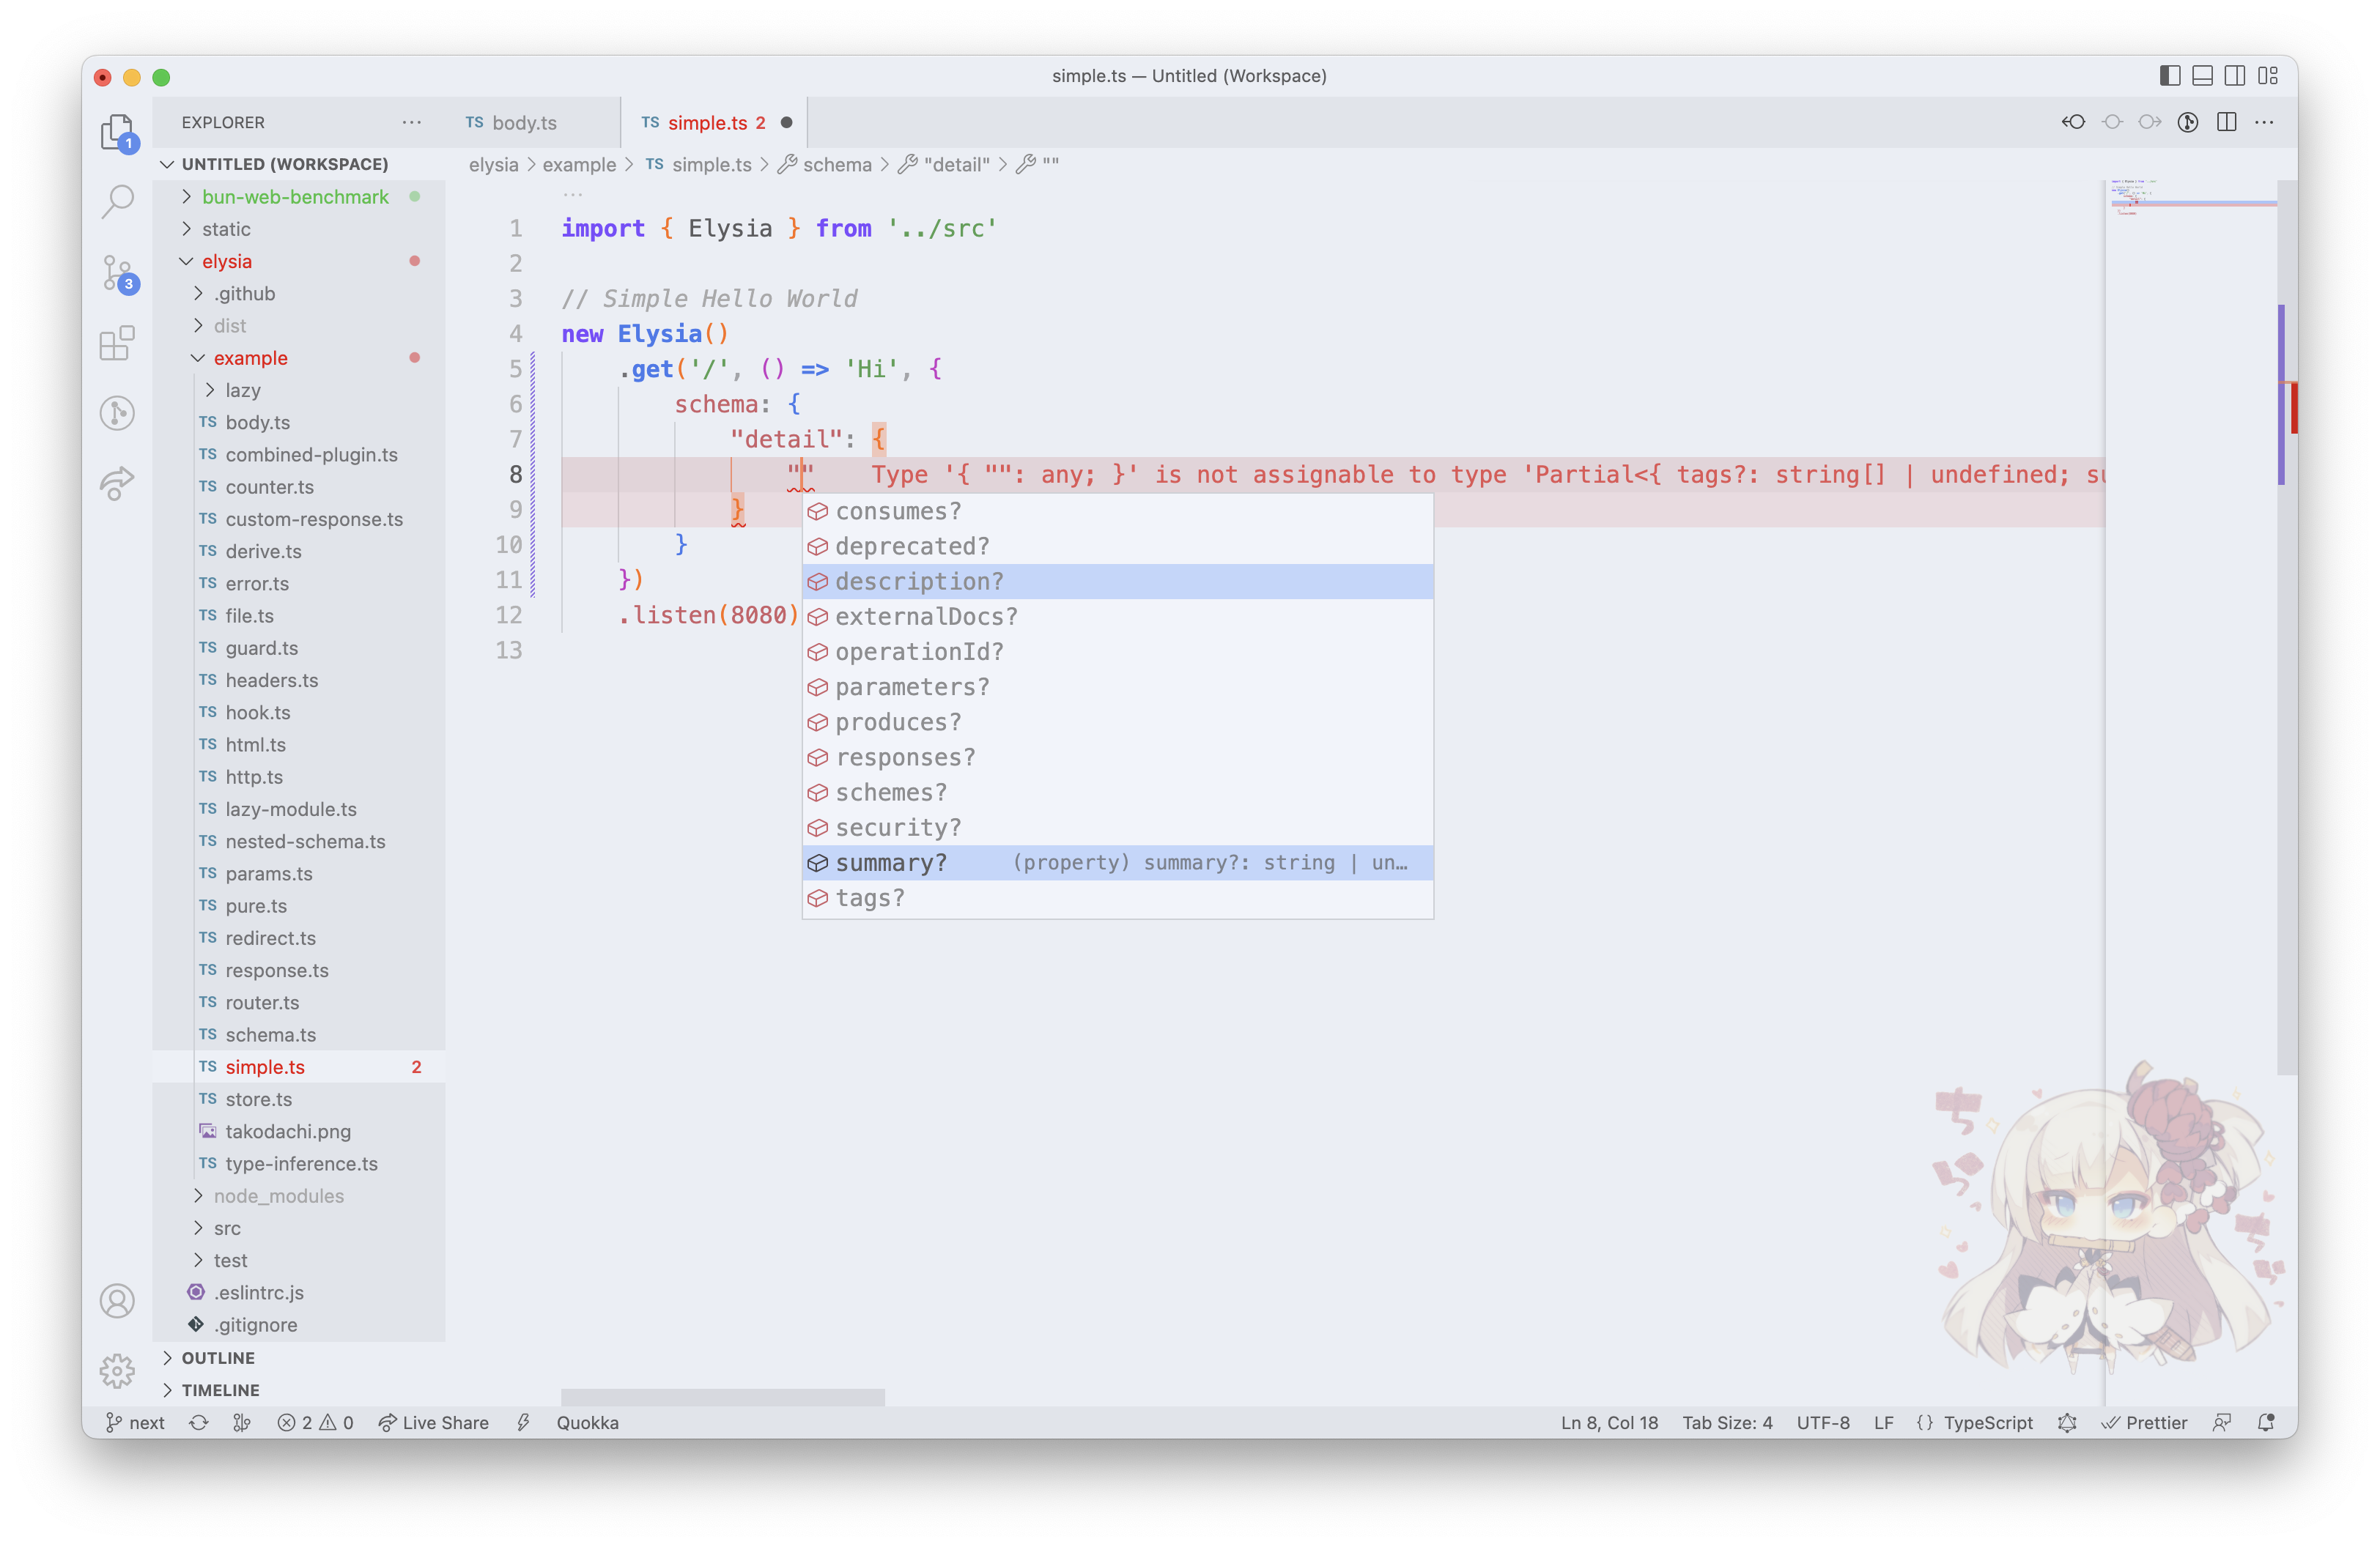The width and height of the screenshot is (2380, 1547).
Task: Open Source Control view with badge 3
Action: pyautogui.click(x=117, y=272)
